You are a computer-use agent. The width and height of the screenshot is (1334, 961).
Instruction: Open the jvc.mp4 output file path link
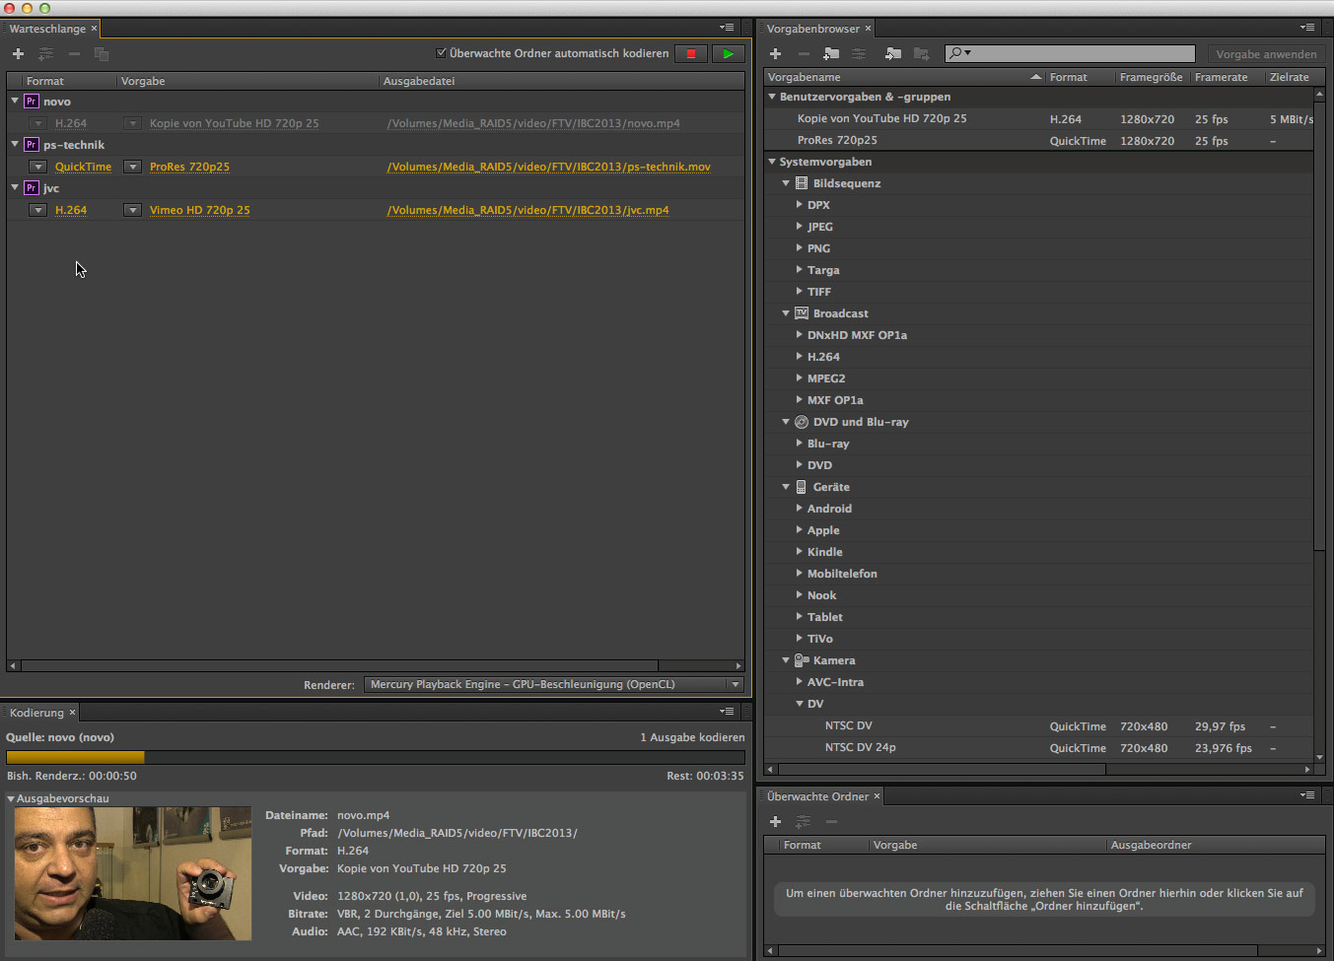coord(527,210)
